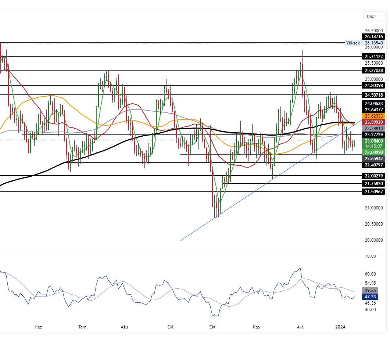Click the Haz month on time axis
Image resolution: width=390 pixels, height=345 pixels.
[x=38, y=327]
